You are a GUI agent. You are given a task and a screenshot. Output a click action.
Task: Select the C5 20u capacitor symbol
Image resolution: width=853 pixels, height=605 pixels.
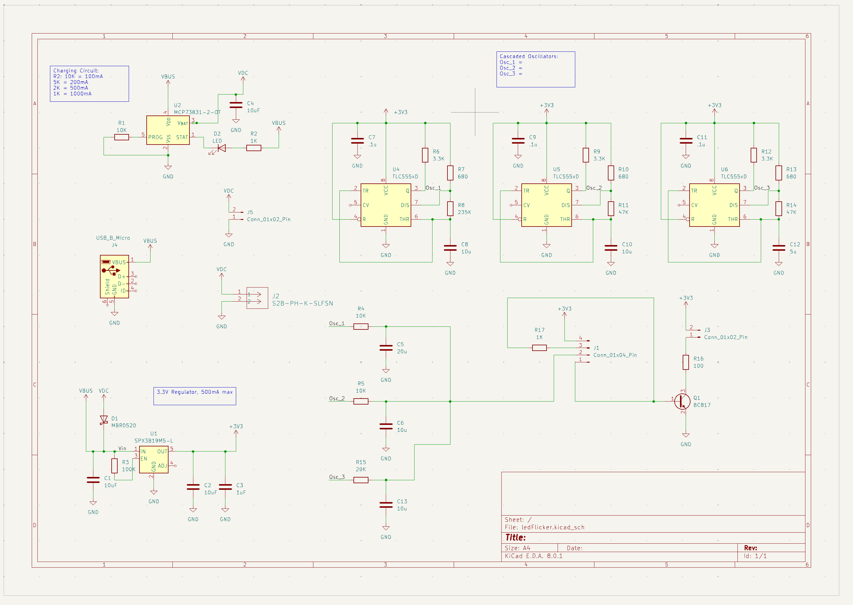386,348
